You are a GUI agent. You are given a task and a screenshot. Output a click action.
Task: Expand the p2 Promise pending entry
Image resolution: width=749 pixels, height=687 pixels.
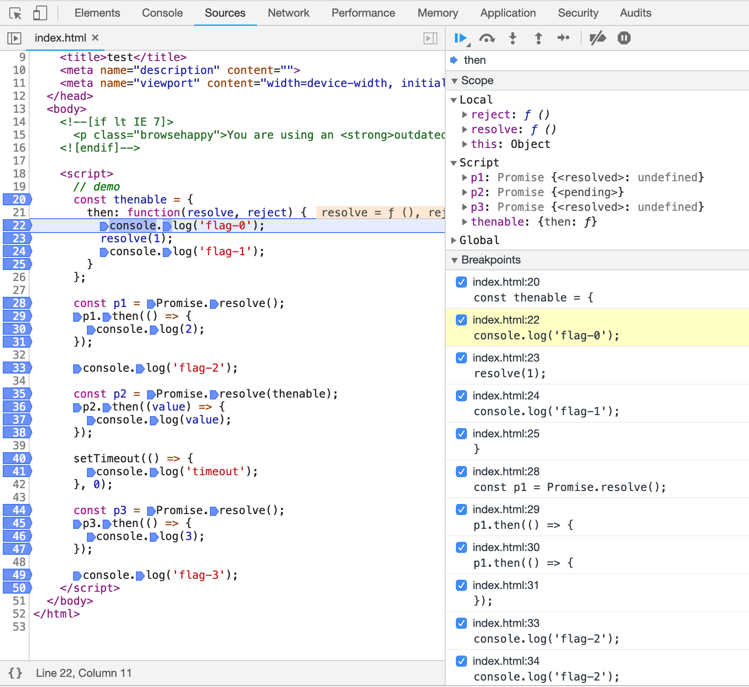click(x=465, y=192)
